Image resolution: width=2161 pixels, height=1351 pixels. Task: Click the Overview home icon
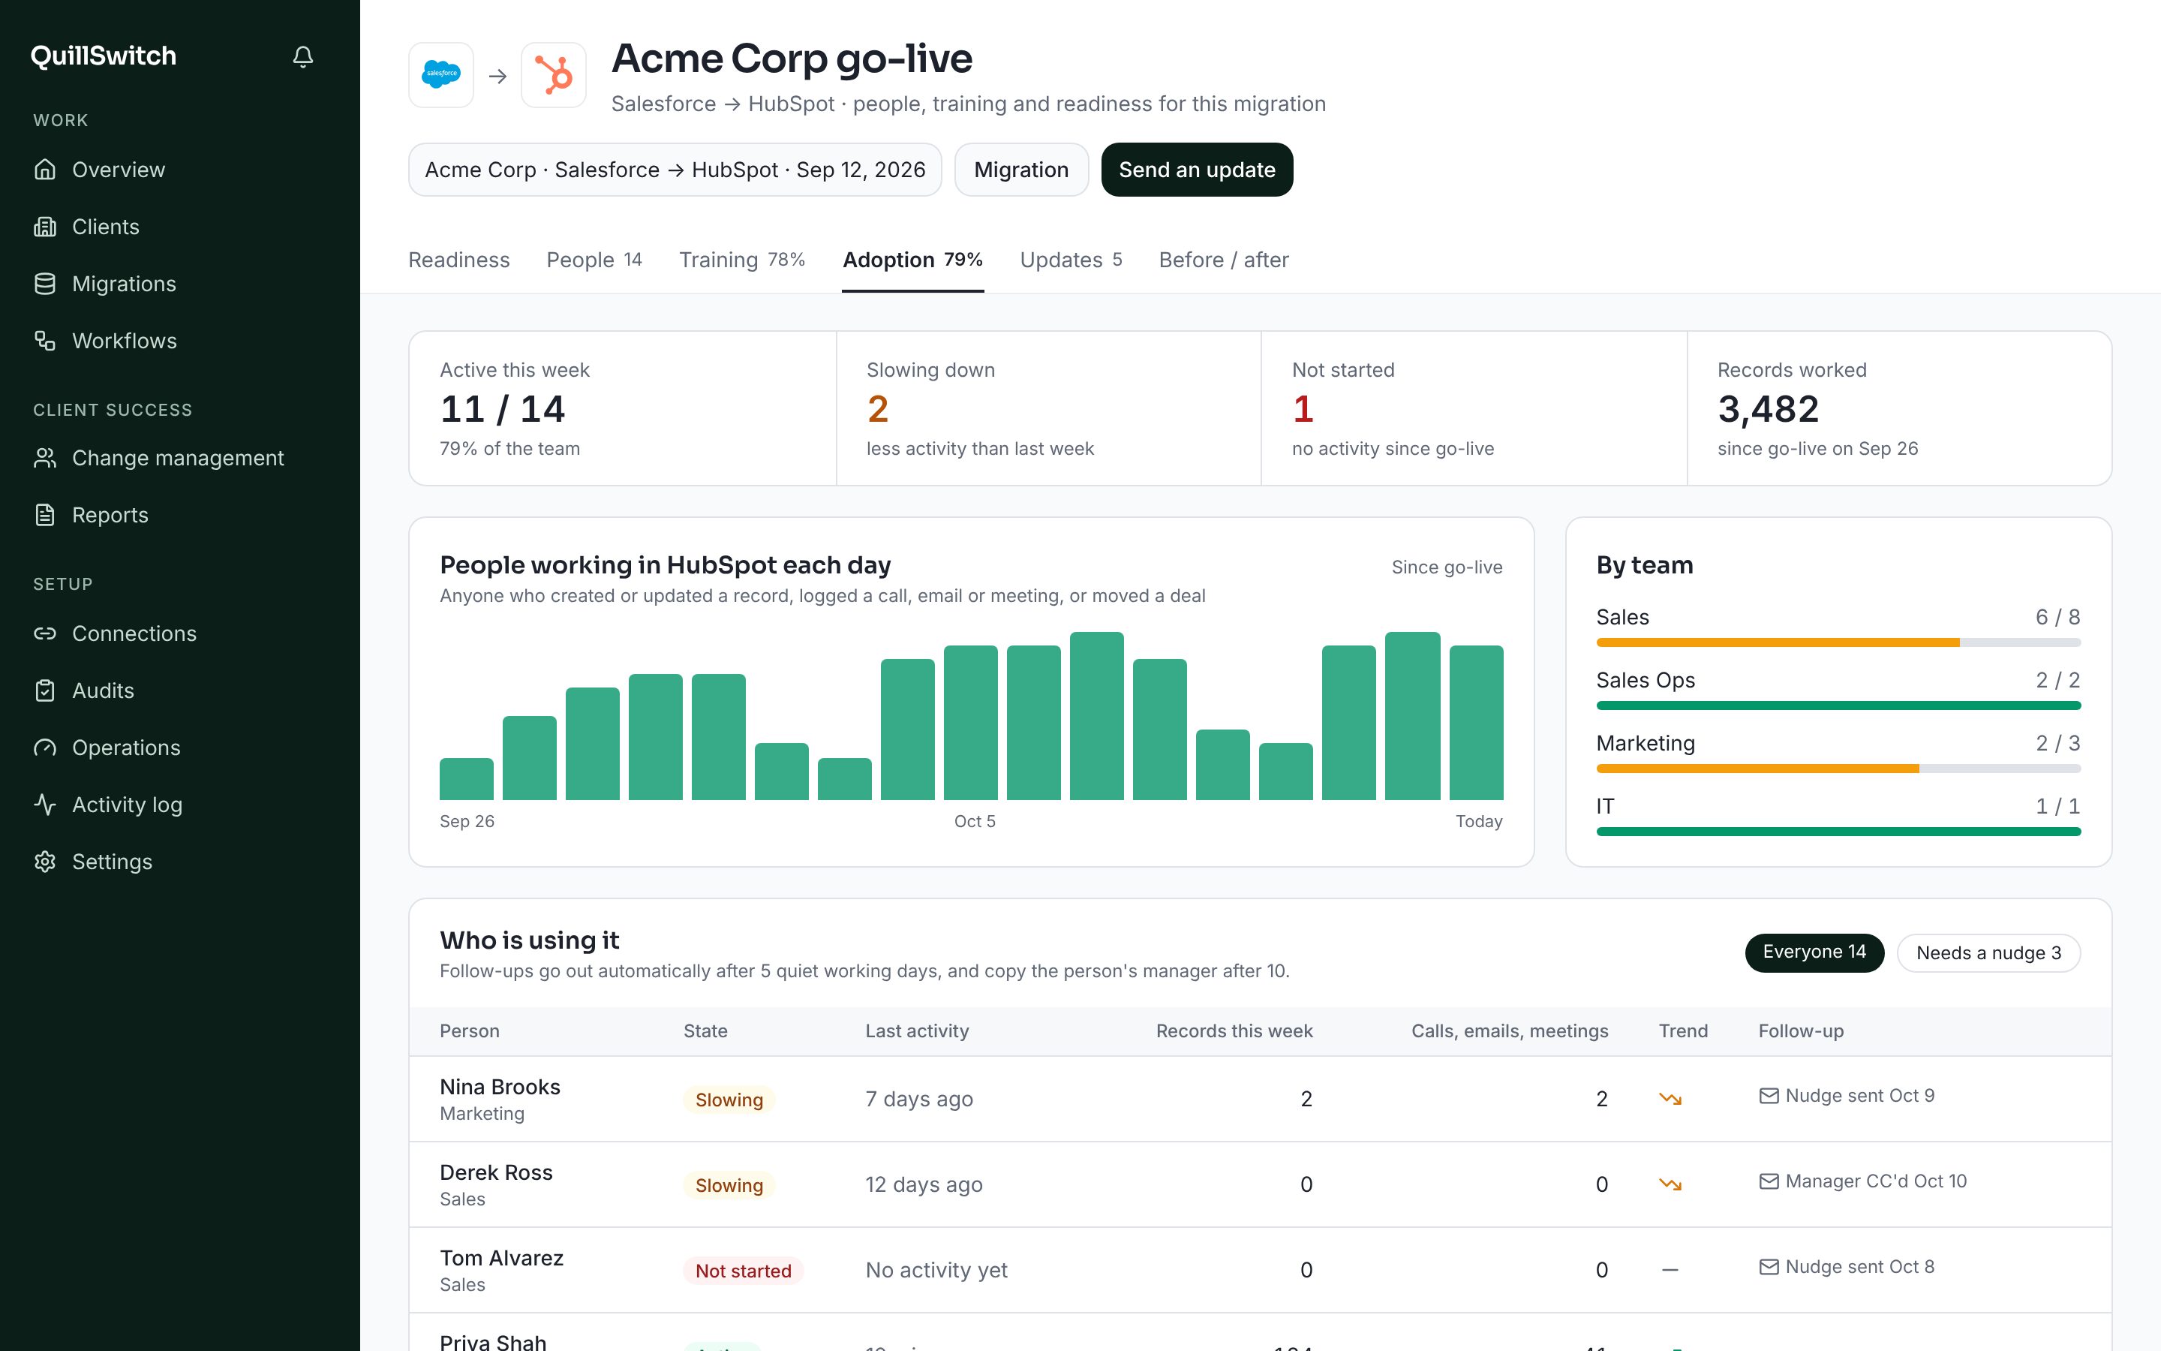[45, 170]
